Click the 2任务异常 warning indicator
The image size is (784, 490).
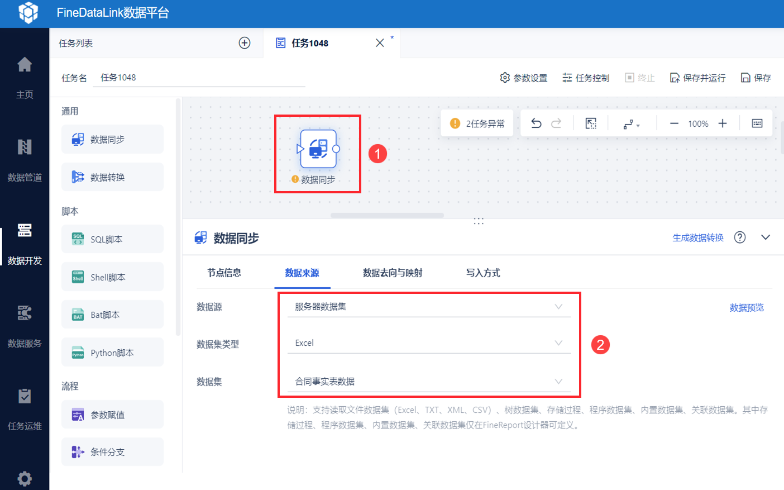(477, 123)
